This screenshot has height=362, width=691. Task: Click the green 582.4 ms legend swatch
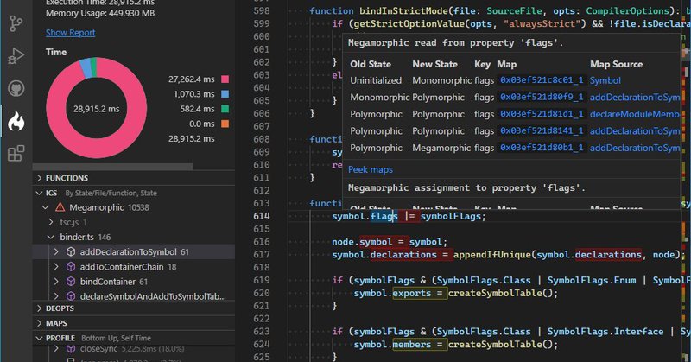(225, 109)
